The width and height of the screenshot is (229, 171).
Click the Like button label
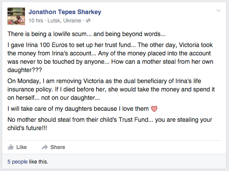[x=21, y=147]
